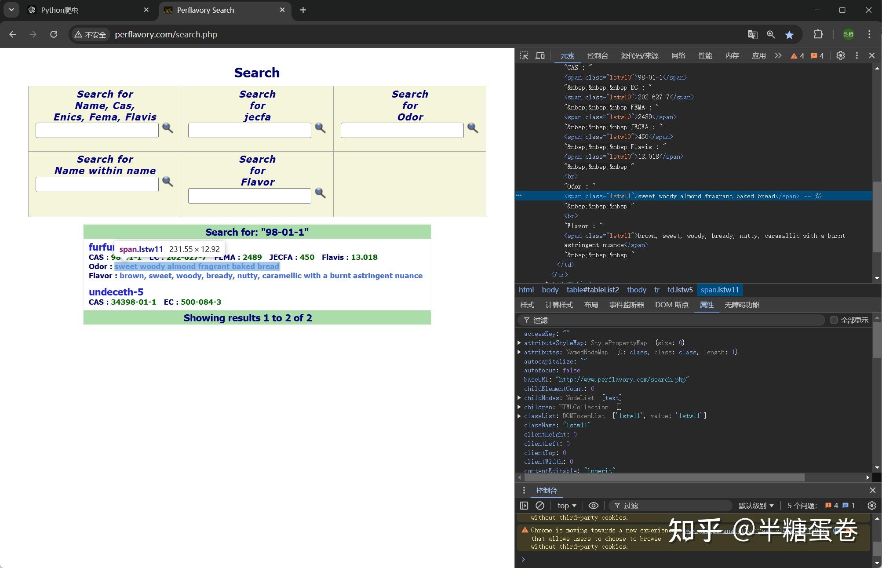882x568 pixels.
Task: Enable the 全部显示 checkbox in properties panel
Action: [833, 320]
